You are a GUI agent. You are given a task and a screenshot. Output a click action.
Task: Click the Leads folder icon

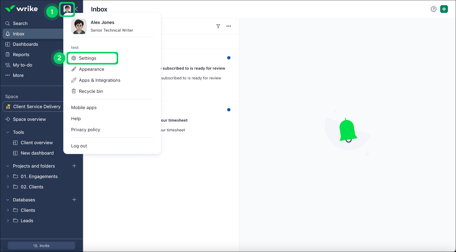(x=15, y=220)
